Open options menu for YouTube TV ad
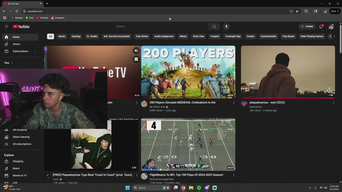This screenshot has width=342, height=192. [x=137, y=103]
